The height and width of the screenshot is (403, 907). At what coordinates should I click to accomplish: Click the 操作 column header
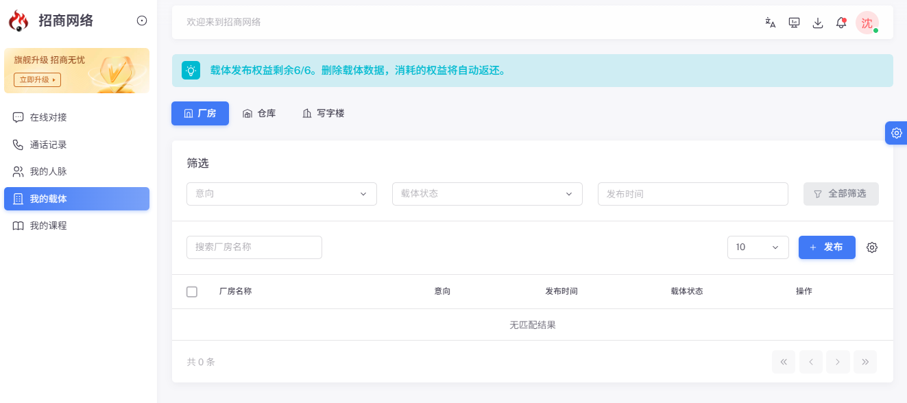pyautogui.click(x=804, y=291)
